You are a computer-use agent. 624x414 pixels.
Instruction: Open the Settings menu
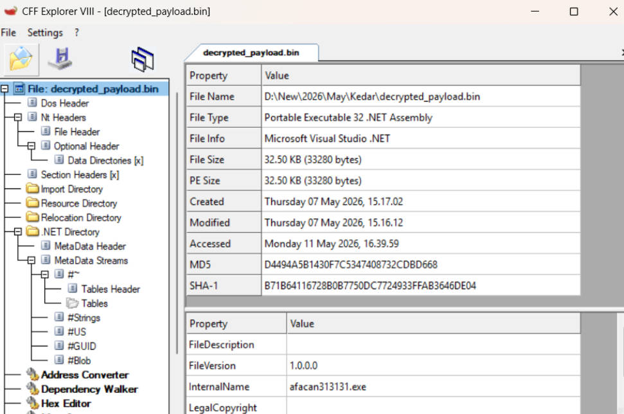click(45, 33)
